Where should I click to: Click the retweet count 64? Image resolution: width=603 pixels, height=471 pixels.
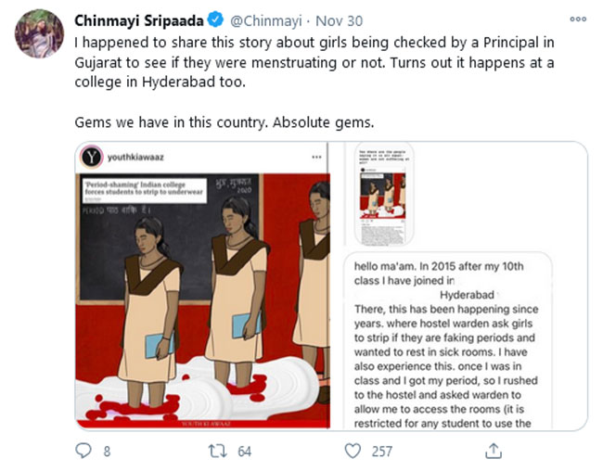(246, 452)
